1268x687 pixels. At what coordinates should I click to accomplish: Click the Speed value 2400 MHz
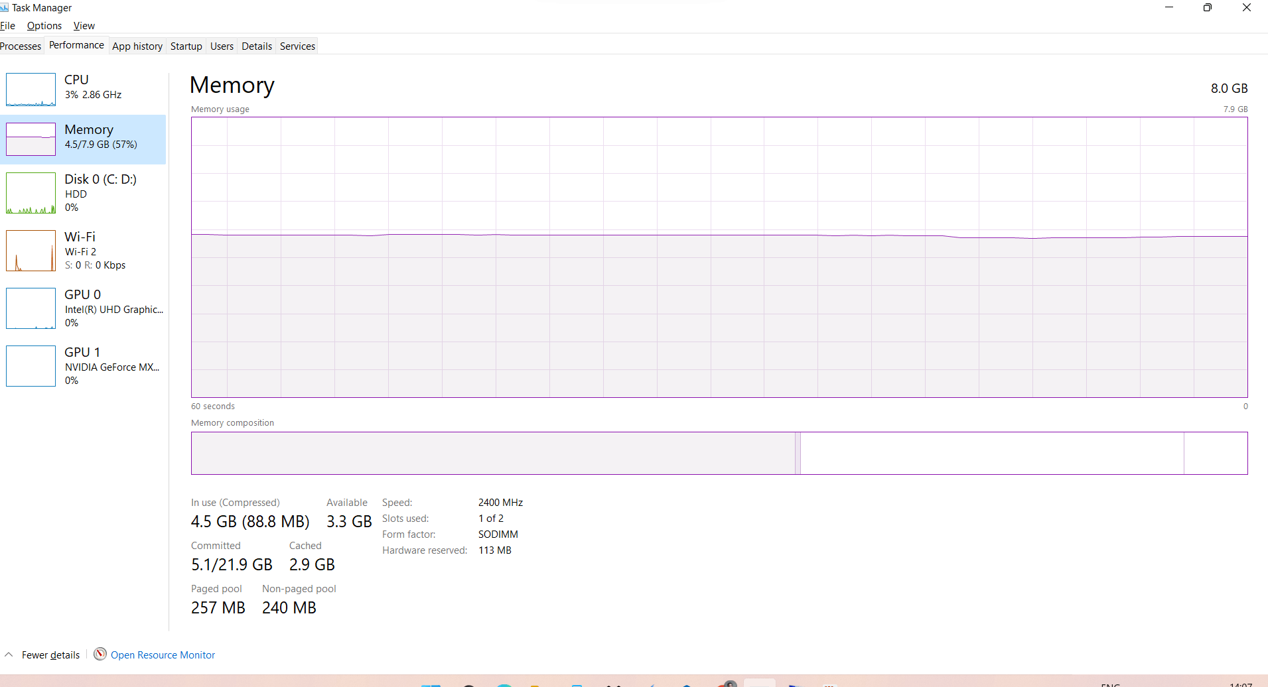pos(500,503)
